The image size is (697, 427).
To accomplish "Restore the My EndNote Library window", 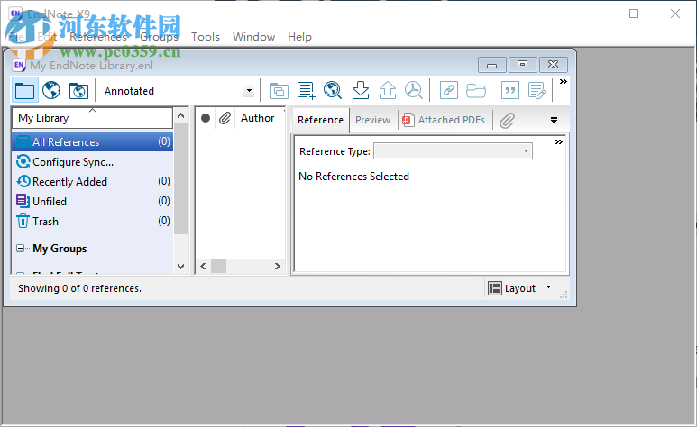I will click(x=522, y=65).
